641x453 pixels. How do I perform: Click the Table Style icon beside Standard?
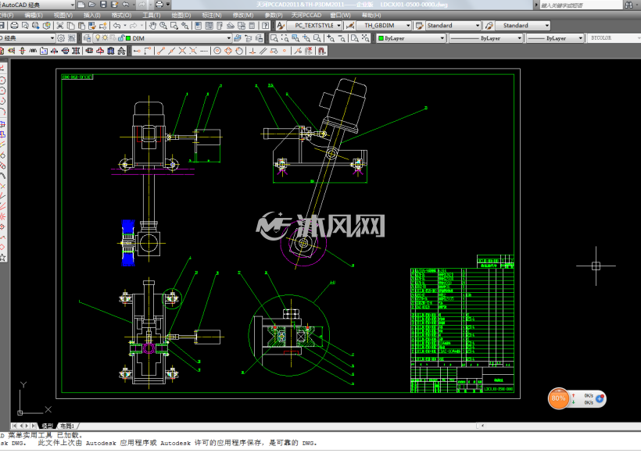click(x=419, y=25)
